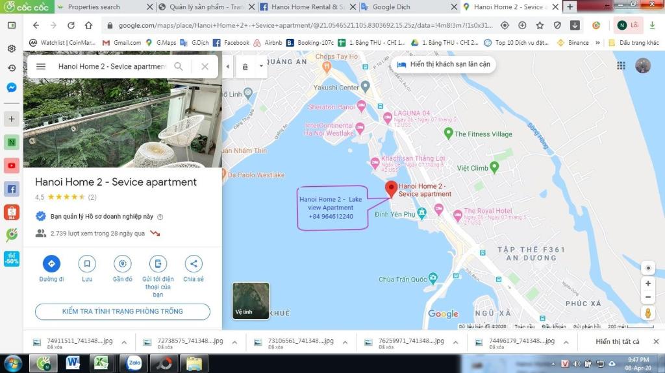
Task: Open the Google apps grid icon
Action: (x=621, y=66)
